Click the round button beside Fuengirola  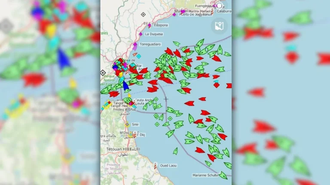click(x=220, y=6)
